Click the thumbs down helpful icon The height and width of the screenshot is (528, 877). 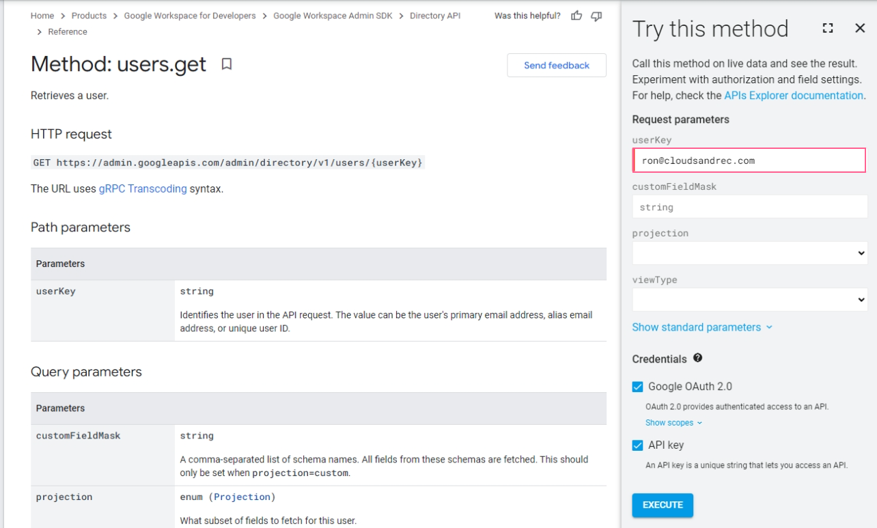596,15
